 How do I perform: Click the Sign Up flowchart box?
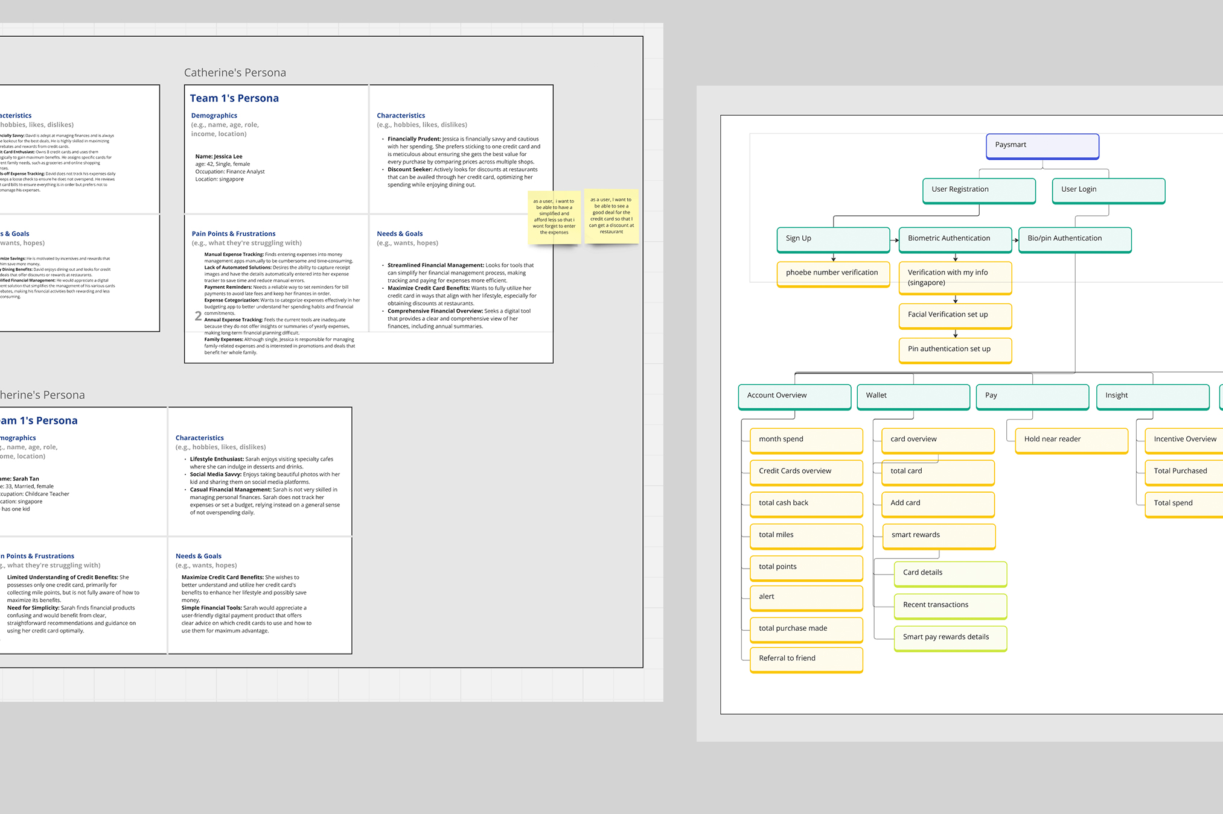click(832, 239)
